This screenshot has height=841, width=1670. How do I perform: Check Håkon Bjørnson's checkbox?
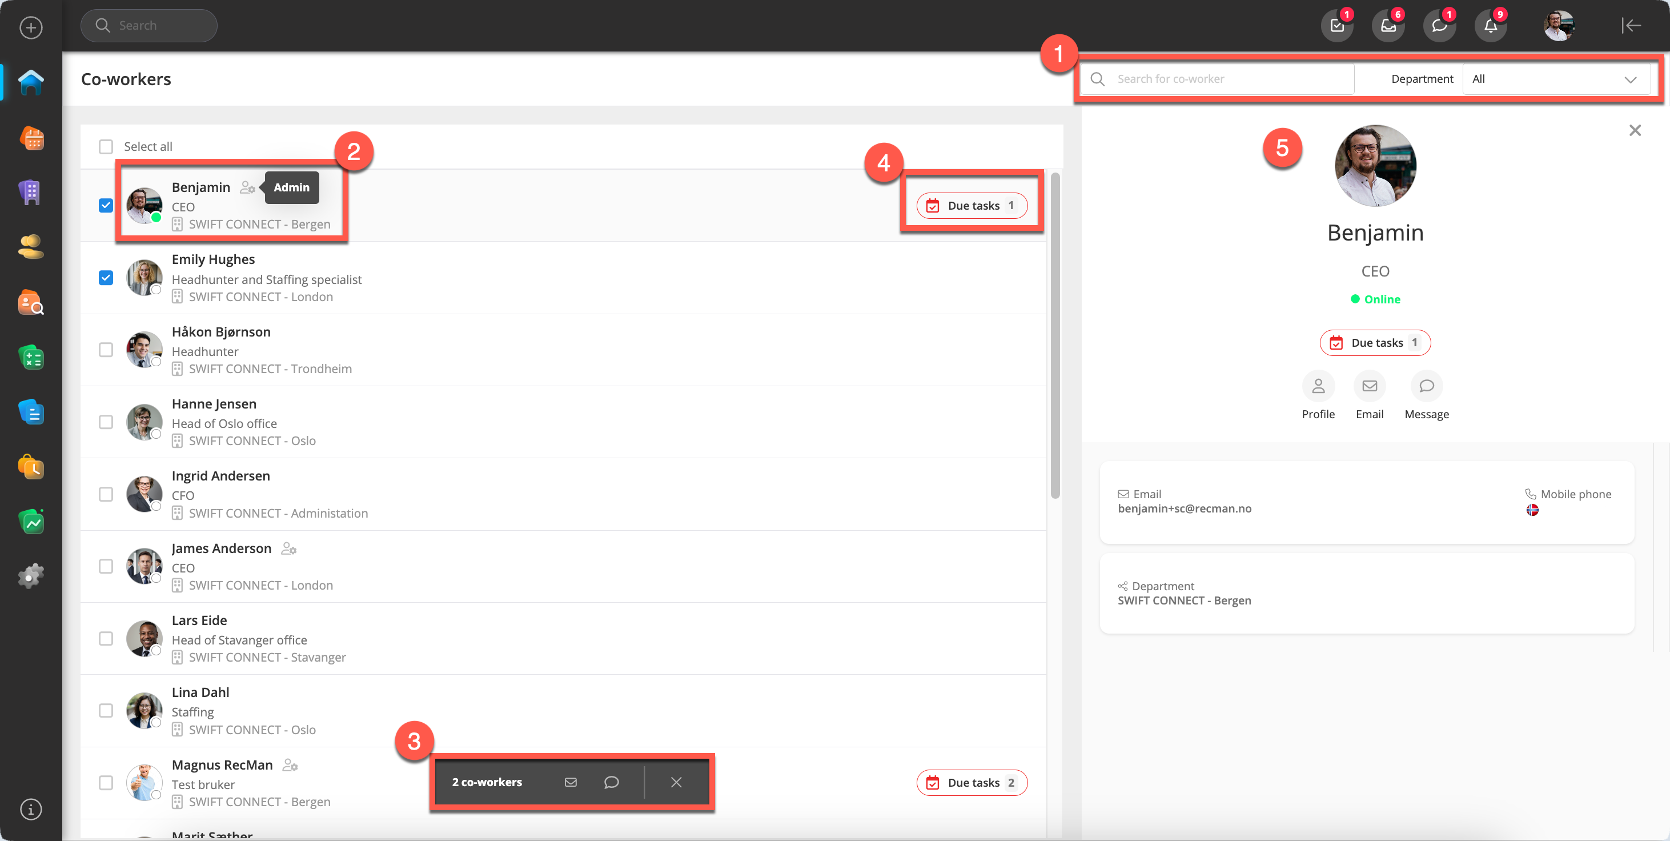pyautogui.click(x=106, y=350)
